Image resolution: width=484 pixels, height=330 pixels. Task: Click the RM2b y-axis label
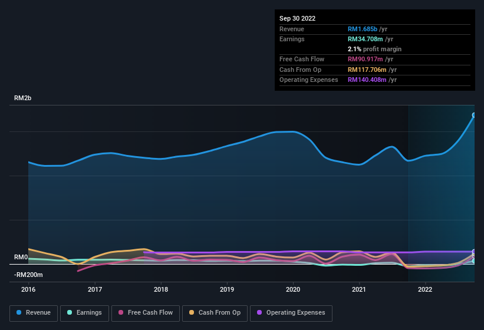coord(22,98)
